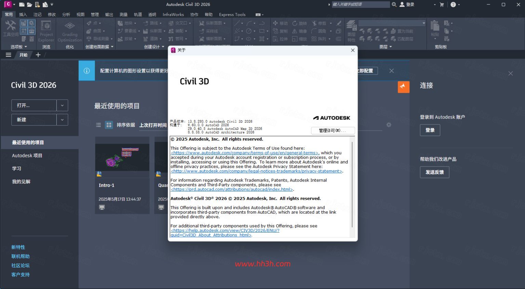Expand the 选项板 panel
Screen dimensions: 525x289
click(x=18, y=47)
